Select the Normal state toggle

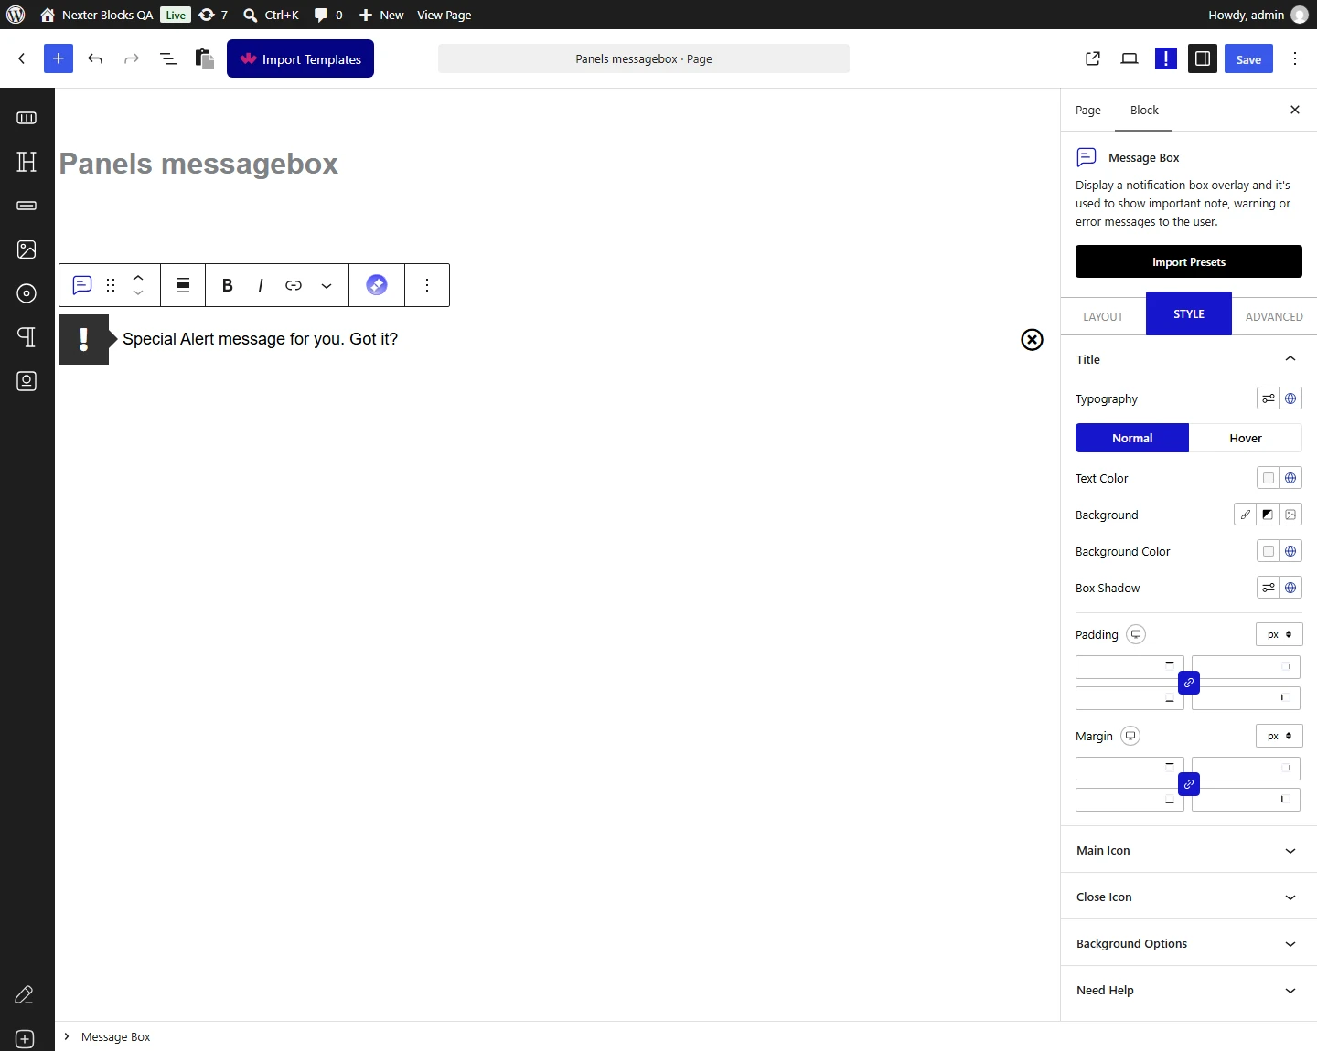point(1132,438)
